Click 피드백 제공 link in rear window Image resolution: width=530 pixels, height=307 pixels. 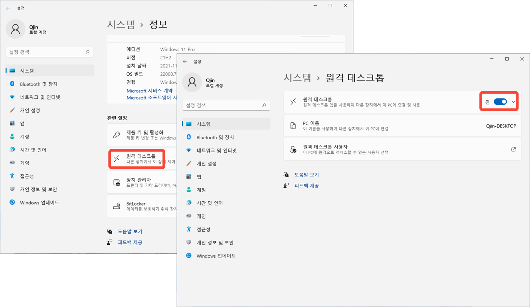pyautogui.click(x=130, y=242)
